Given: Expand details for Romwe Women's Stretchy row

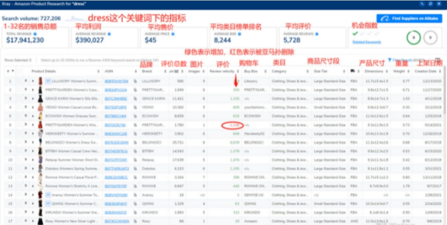Looking at the screenshot, I should click(33, 186).
